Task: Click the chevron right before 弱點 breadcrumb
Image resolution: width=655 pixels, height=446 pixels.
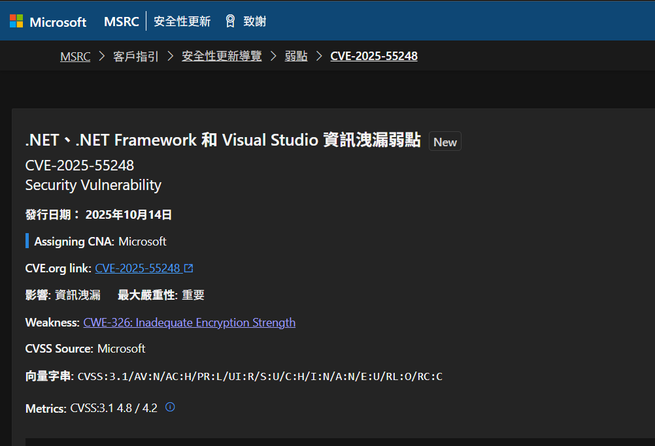Action: click(273, 56)
